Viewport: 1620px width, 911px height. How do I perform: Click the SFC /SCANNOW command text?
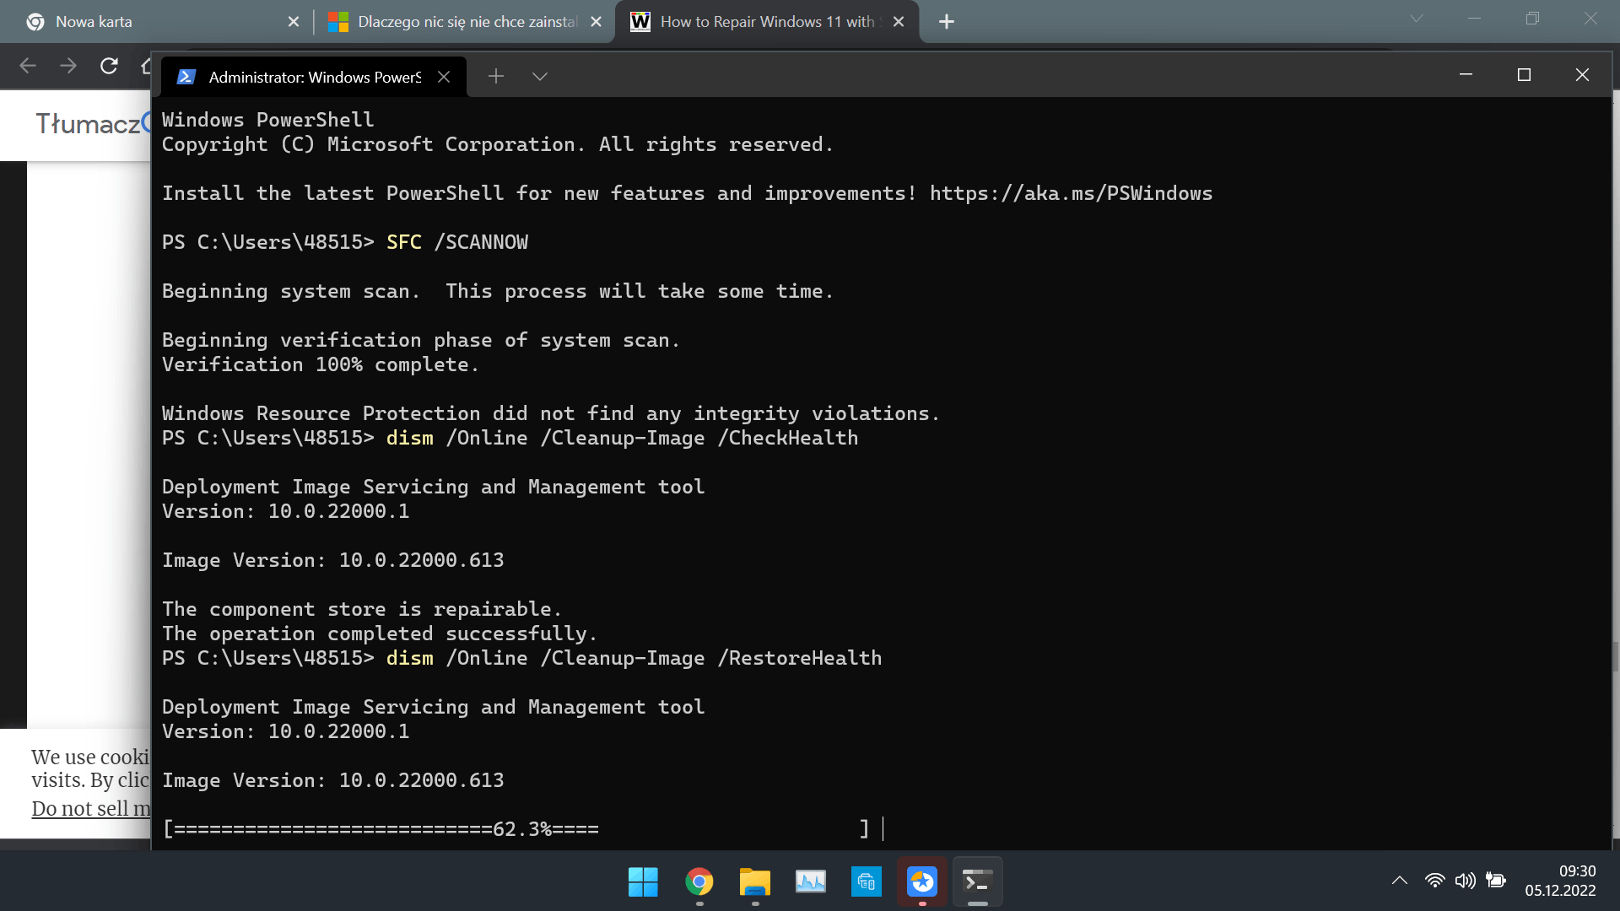click(x=457, y=242)
